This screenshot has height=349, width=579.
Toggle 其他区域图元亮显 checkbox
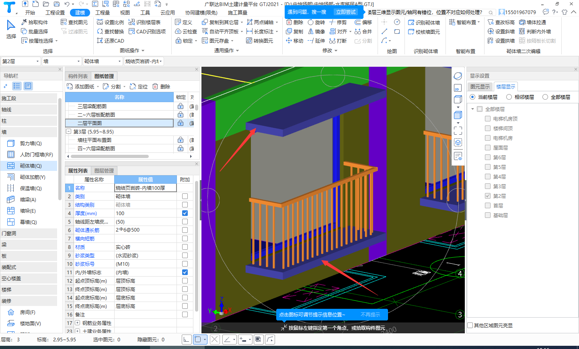[x=470, y=325]
